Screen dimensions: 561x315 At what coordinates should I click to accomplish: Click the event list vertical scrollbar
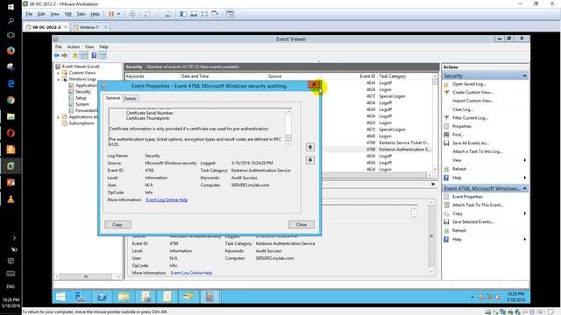click(x=435, y=122)
